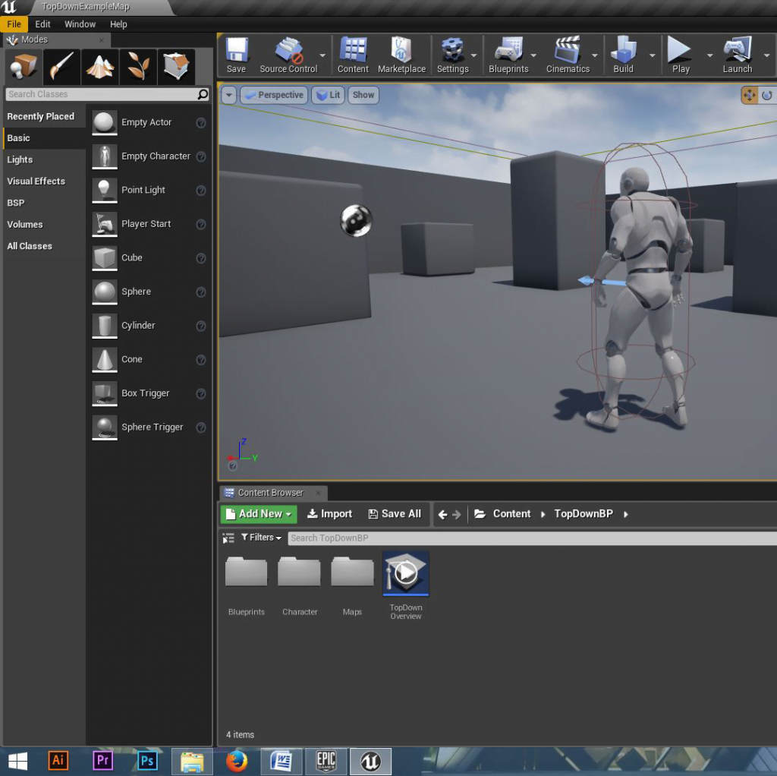Click the search magnifier in Search Classes

[203, 94]
